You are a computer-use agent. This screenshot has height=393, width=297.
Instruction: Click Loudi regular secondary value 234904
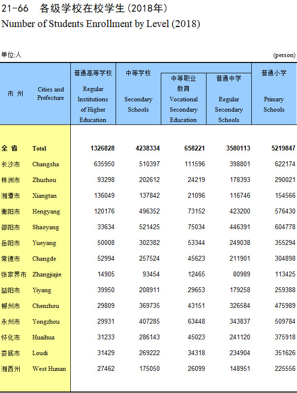(x=240, y=353)
